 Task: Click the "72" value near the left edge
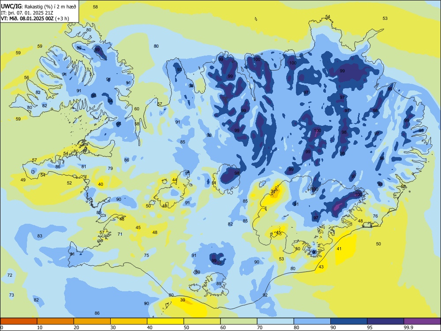pyautogui.click(x=10, y=275)
